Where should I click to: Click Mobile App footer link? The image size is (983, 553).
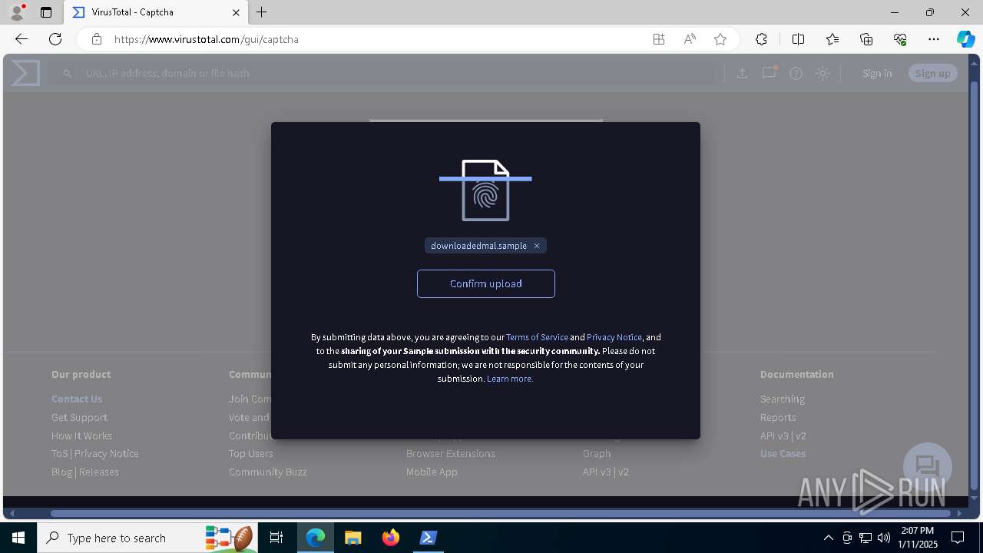coord(432,472)
